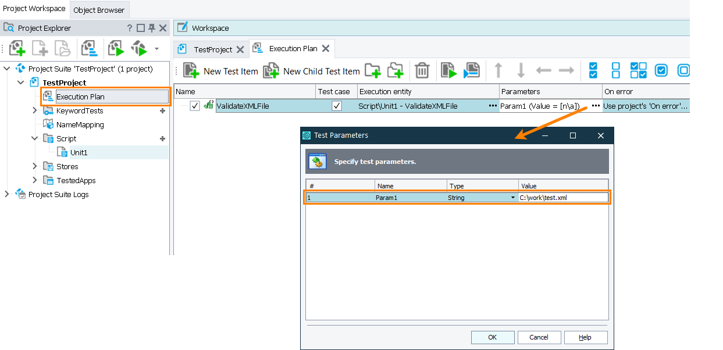Select Unit1 in the project tree

(x=79, y=152)
